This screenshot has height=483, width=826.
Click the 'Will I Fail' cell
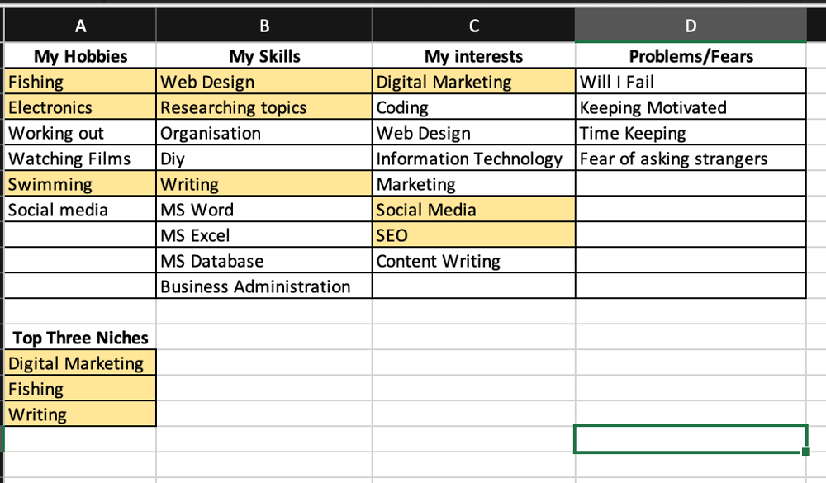(691, 81)
